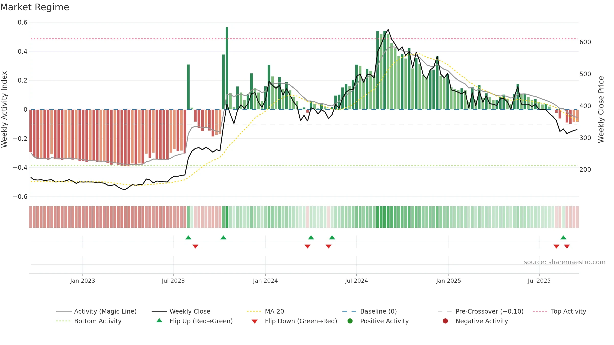Toggle the Bottom Activity legend entry
Image resolution: width=614 pixels, height=345 pixels.
pyautogui.click(x=89, y=321)
